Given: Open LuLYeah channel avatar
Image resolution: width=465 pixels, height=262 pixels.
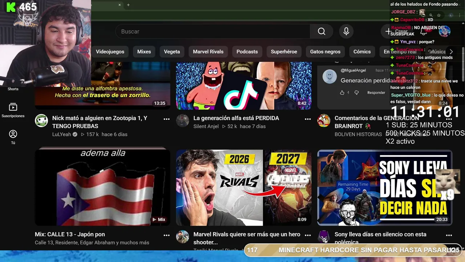Looking at the screenshot, I should (x=41, y=120).
